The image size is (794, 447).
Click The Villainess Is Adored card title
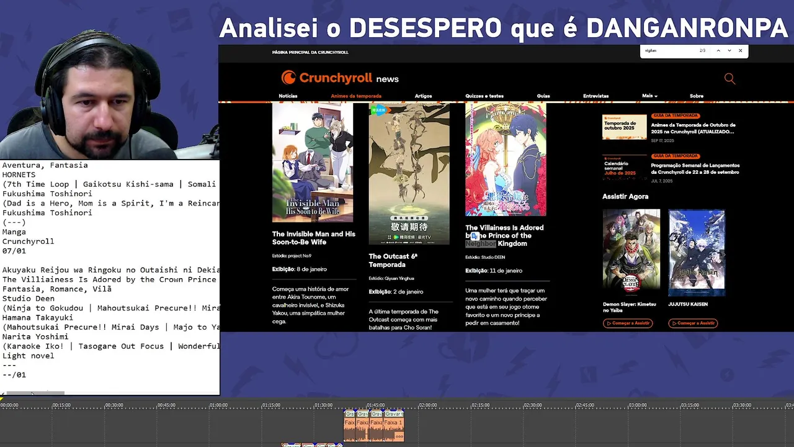pyautogui.click(x=504, y=235)
